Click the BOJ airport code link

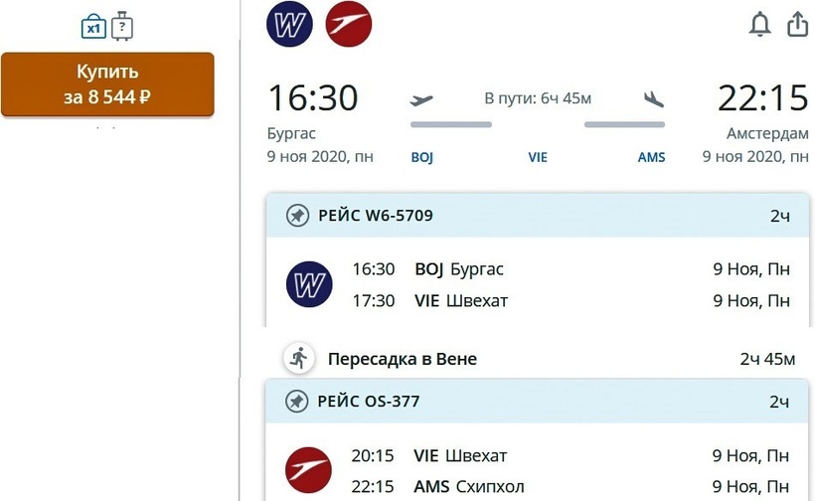pos(422,157)
